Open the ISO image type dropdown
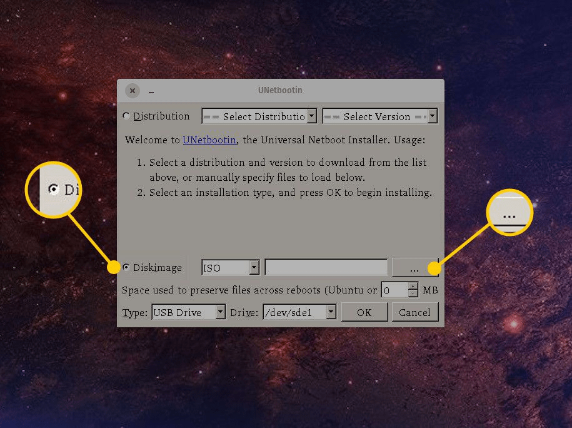The width and height of the screenshot is (572, 428). tap(230, 268)
